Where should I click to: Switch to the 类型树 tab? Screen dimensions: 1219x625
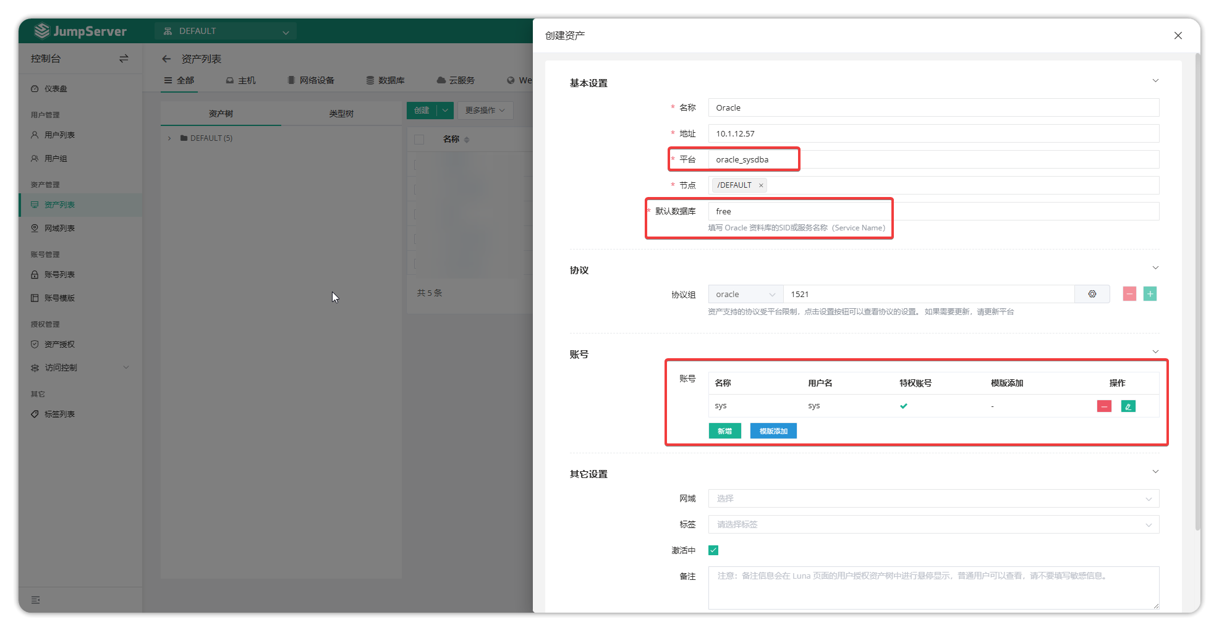click(341, 114)
